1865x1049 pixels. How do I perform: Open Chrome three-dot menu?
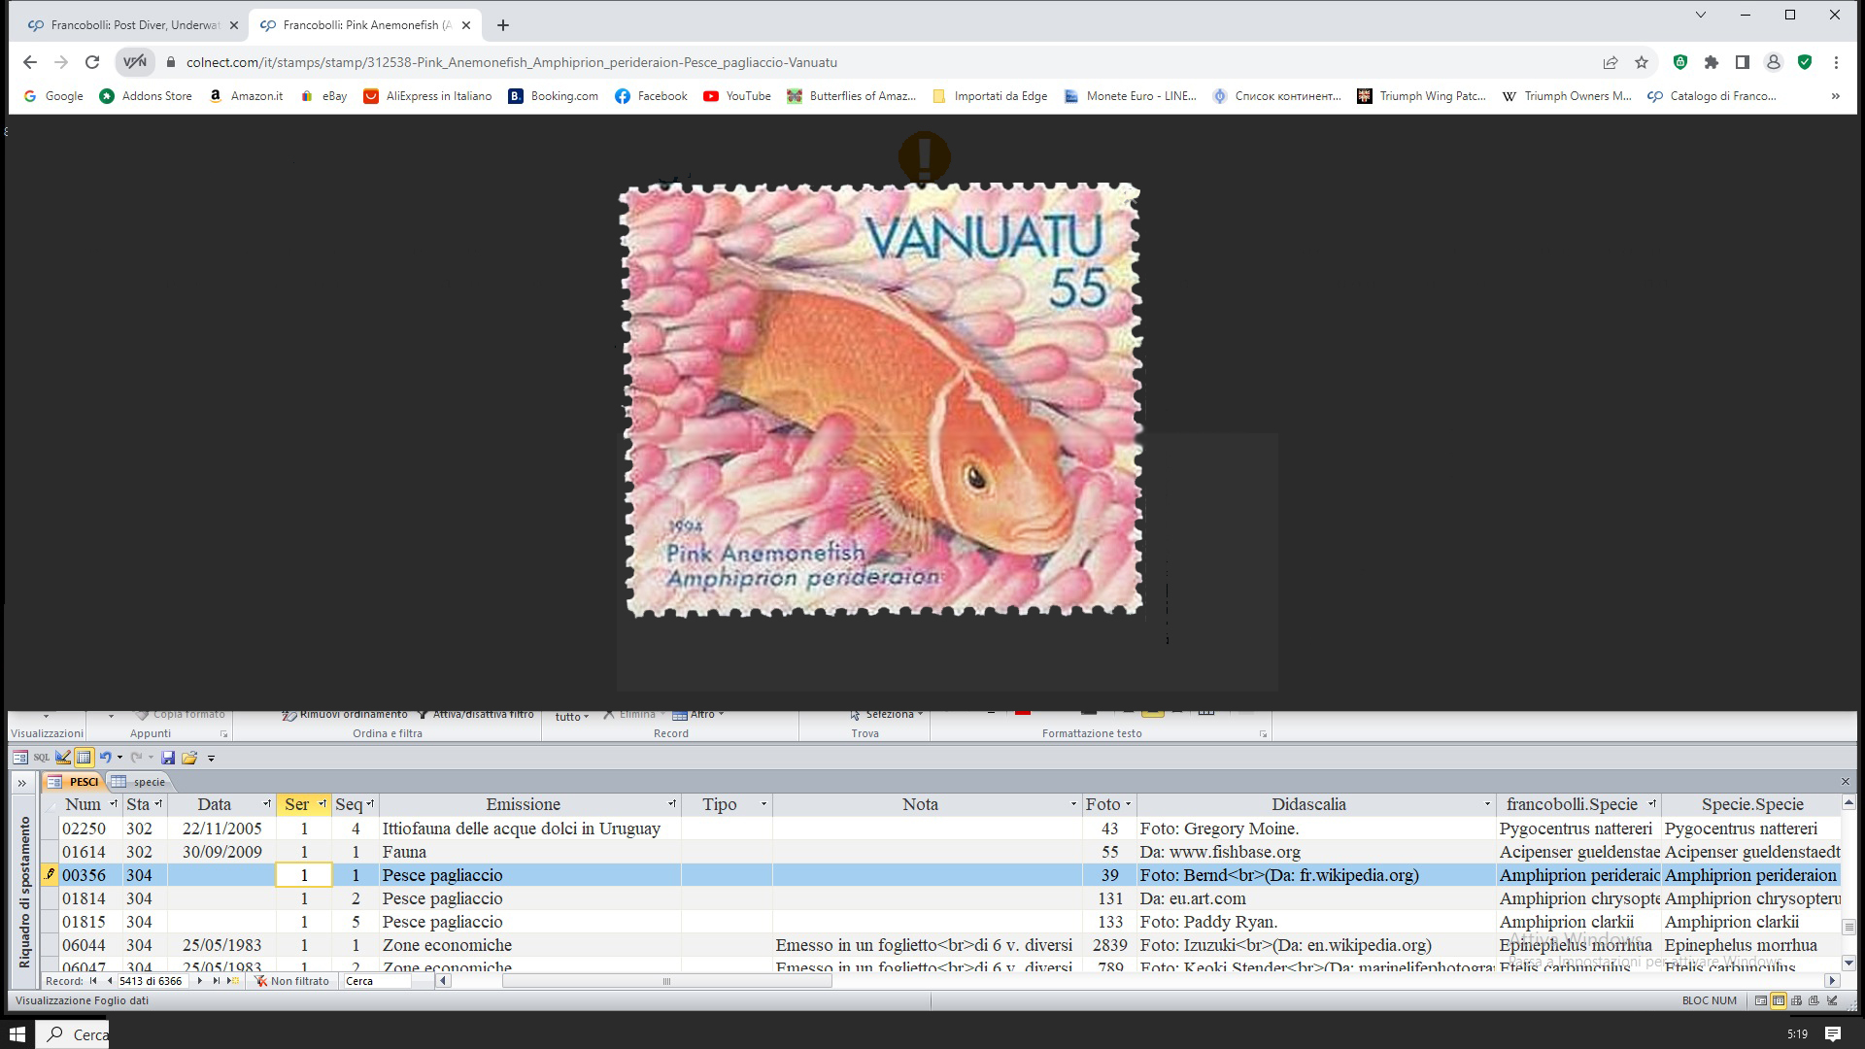click(x=1836, y=62)
